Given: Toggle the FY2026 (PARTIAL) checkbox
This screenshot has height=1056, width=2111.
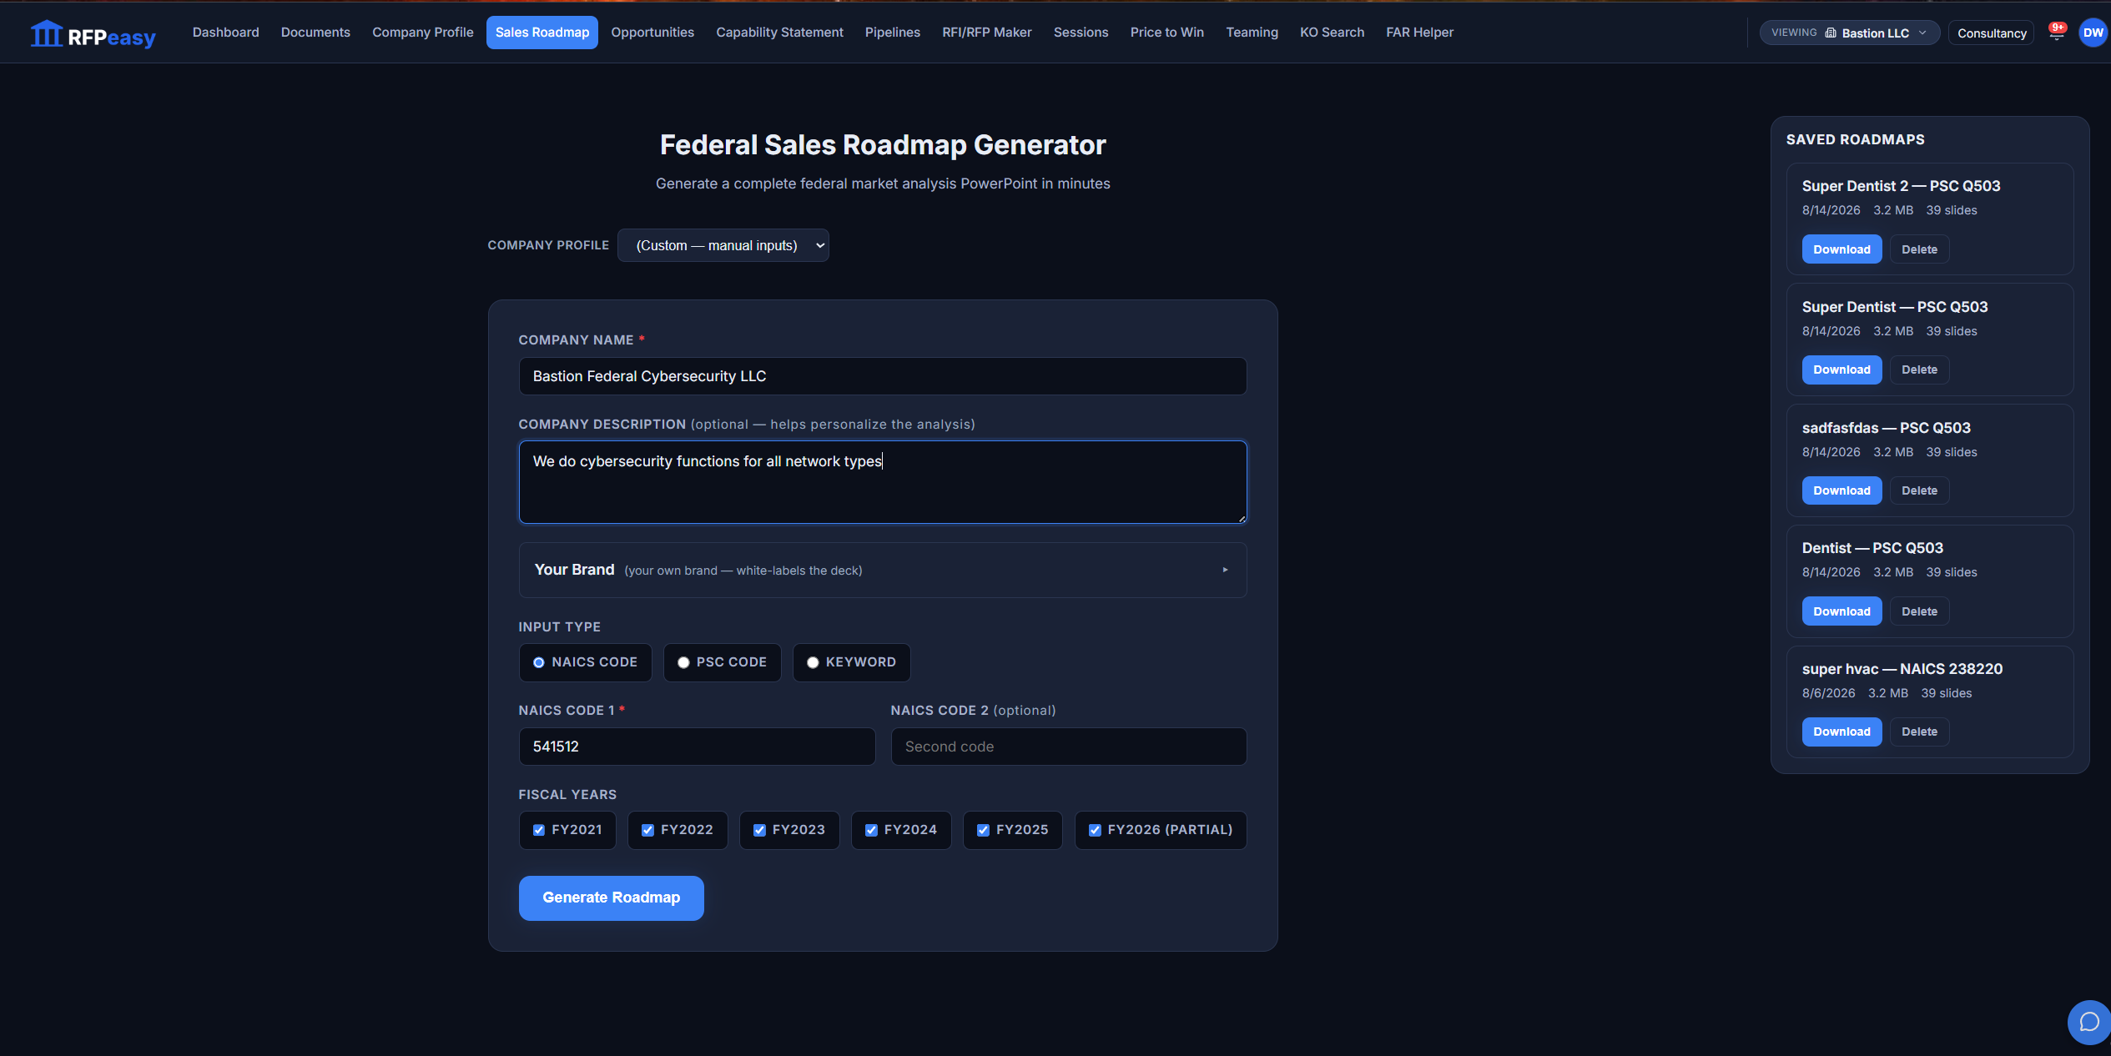Looking at the screenshot, I should point(1095,830).
